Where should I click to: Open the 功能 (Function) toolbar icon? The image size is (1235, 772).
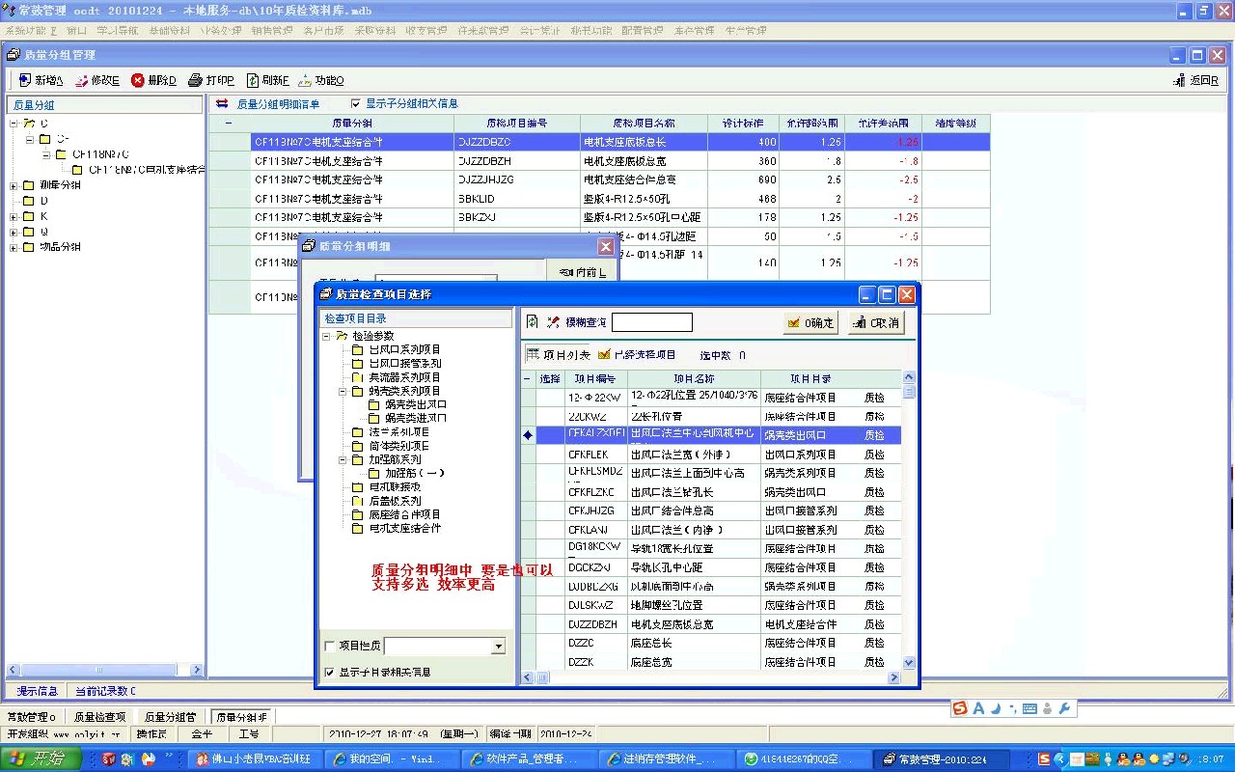[306, 80]
